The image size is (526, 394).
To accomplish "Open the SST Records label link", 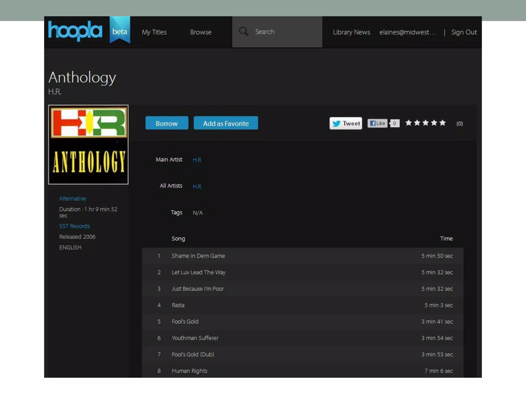I will (x=74, y=226).
